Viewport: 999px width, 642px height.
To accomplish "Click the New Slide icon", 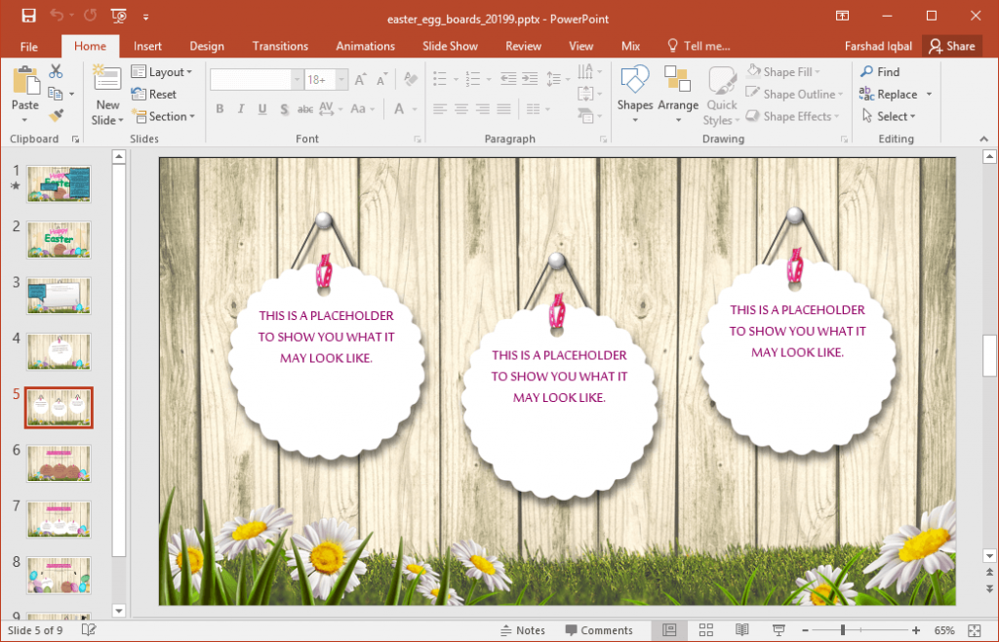I will [x=107, y=93].
